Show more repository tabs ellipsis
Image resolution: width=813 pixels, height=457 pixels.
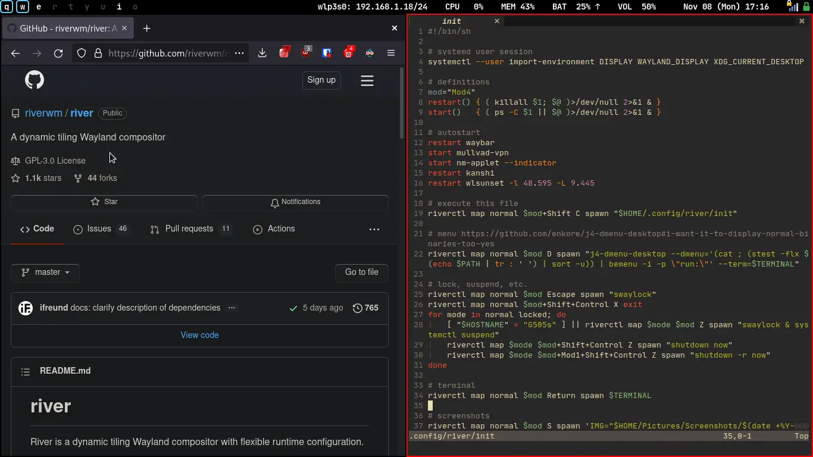point(374,229)
